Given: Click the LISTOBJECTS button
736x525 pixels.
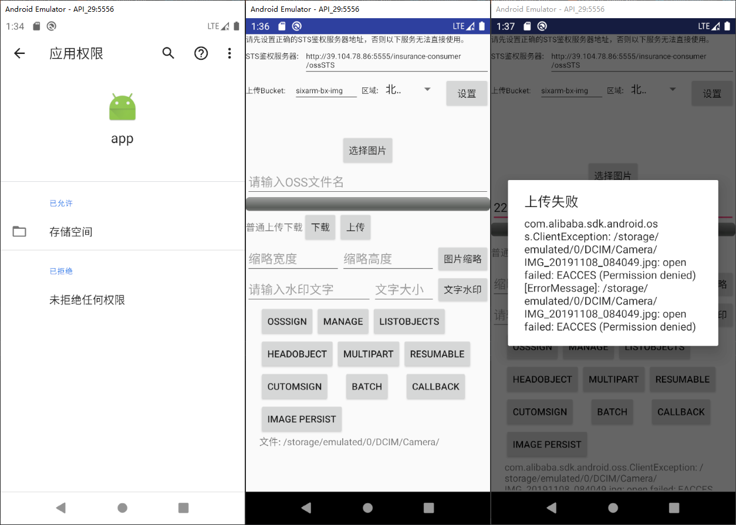Looking at the screenshot, I should click(x=409, y=321).
